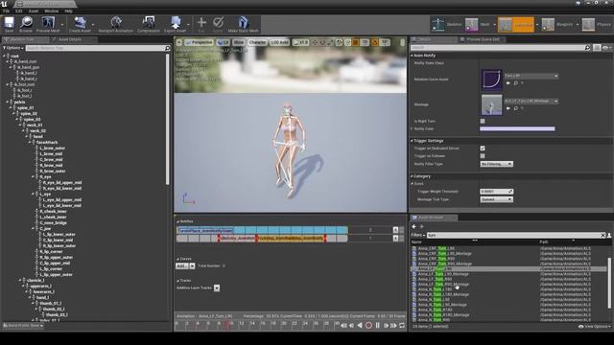
Task: Open the Montage asset dropdown
Action: click(x=531, y=101)
